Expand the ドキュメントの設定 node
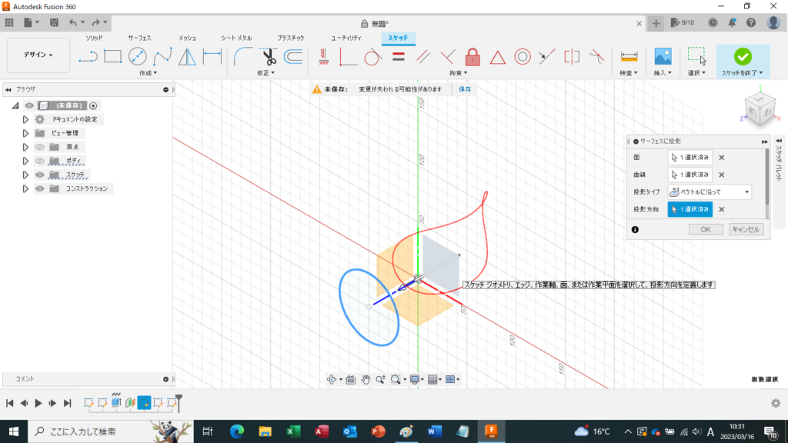The height and width of the screenshot is (443, 788). [x=25, y=119]
